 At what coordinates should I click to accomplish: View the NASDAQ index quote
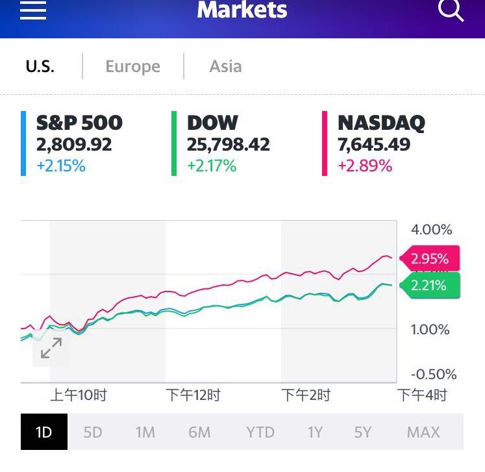click(381, 143)
